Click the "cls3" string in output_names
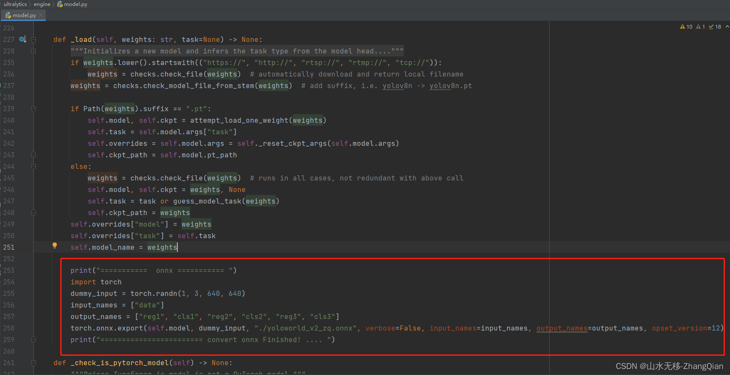 323,316
